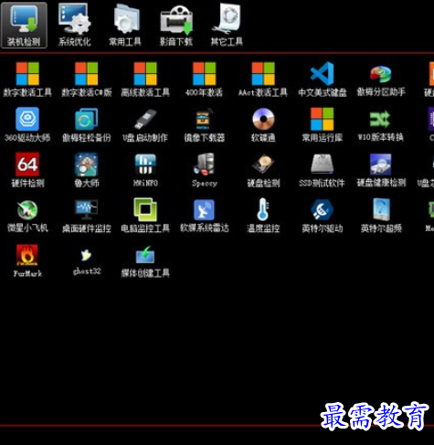Open the 400年激活 tool

(x=204, y=79)
